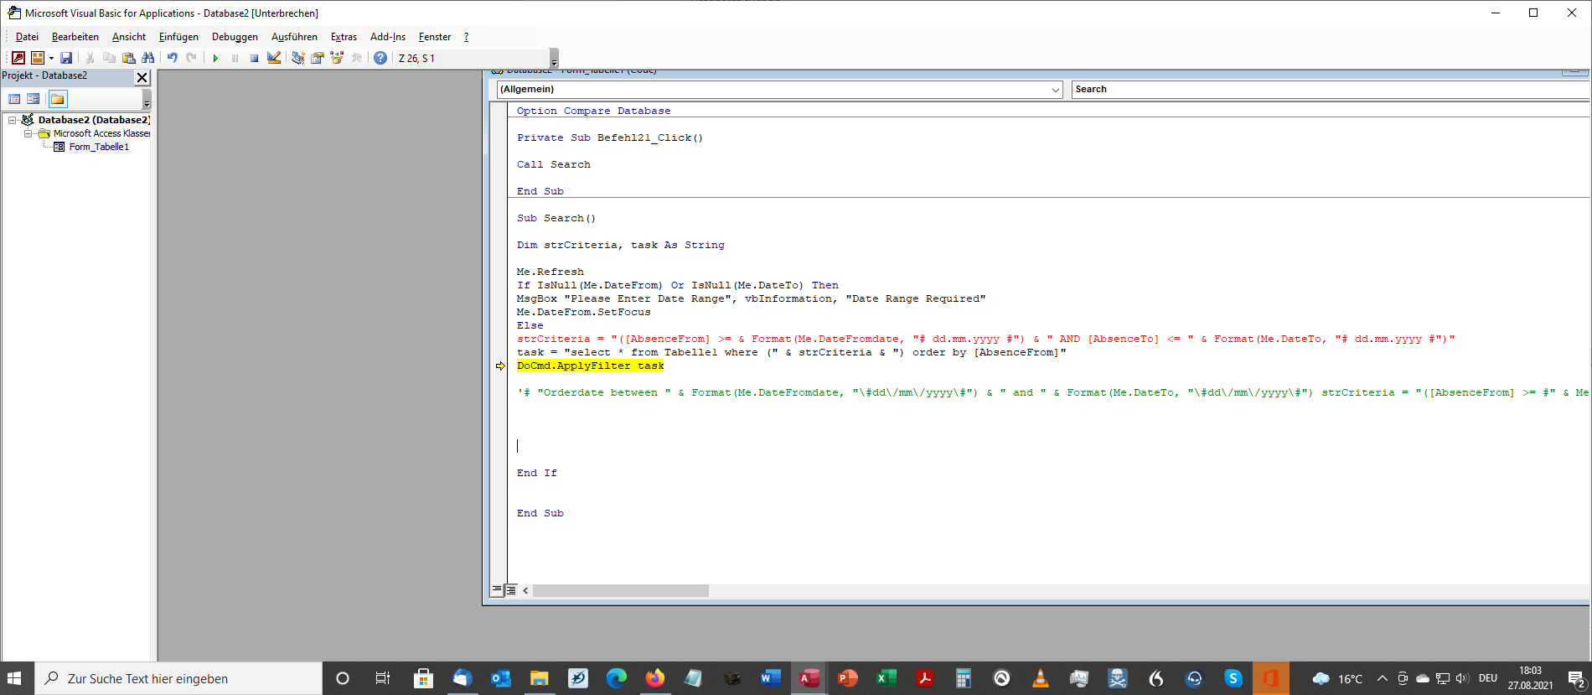The image size is (1592, 695).
Task: Stop execution with Reset square icon
Action: [x=254, y=58]
